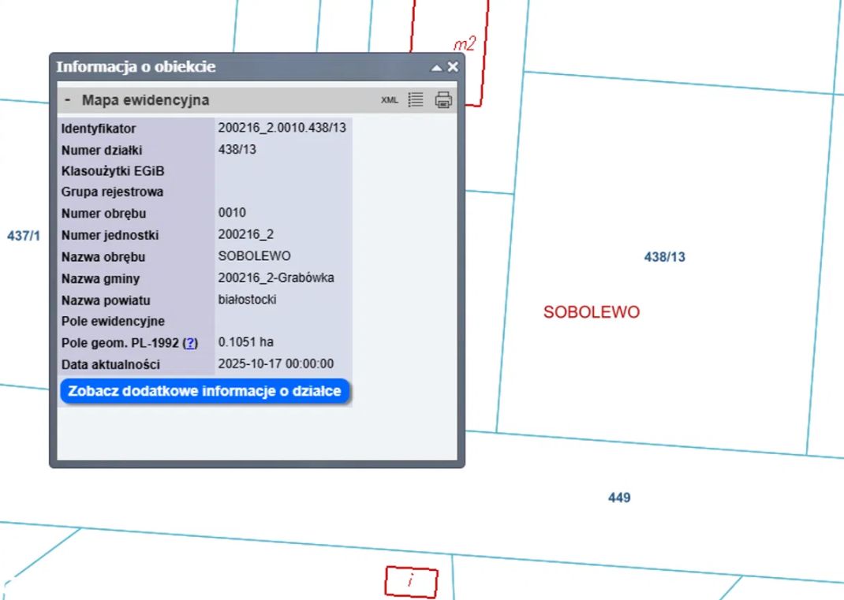
Task: Click parcel 437/1 label on the map
Action: [x=24, y=236]
